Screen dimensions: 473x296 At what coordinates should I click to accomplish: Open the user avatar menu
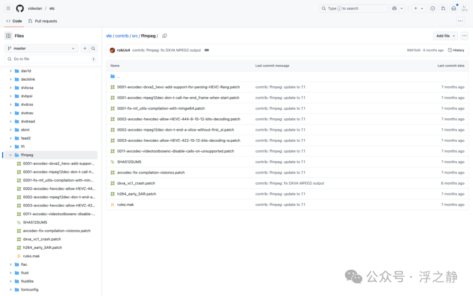[x=465, y=8]
